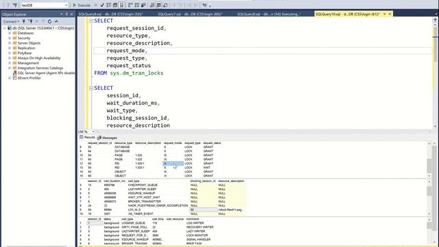439x247 pixels.
Task: Toggle the IntelliSense Enabled icon
Action: tap(122, 5)
